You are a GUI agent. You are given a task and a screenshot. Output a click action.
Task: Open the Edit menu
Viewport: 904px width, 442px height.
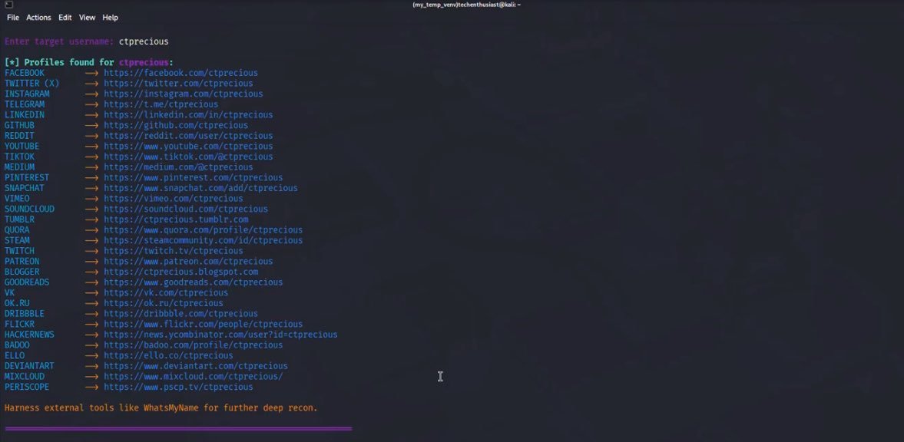click(x=65, y=18)
